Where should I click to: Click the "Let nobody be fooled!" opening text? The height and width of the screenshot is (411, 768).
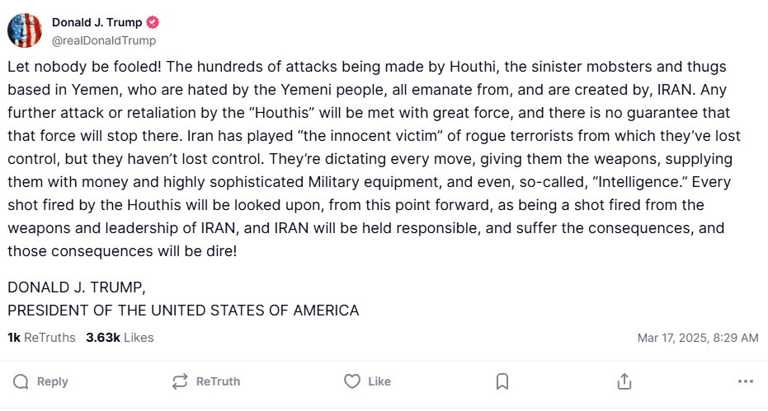click(84, 67)
